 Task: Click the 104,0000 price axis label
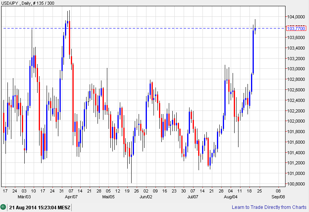pos(296,17)
